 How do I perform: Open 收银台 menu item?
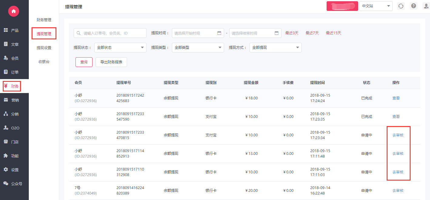[44, 62]
